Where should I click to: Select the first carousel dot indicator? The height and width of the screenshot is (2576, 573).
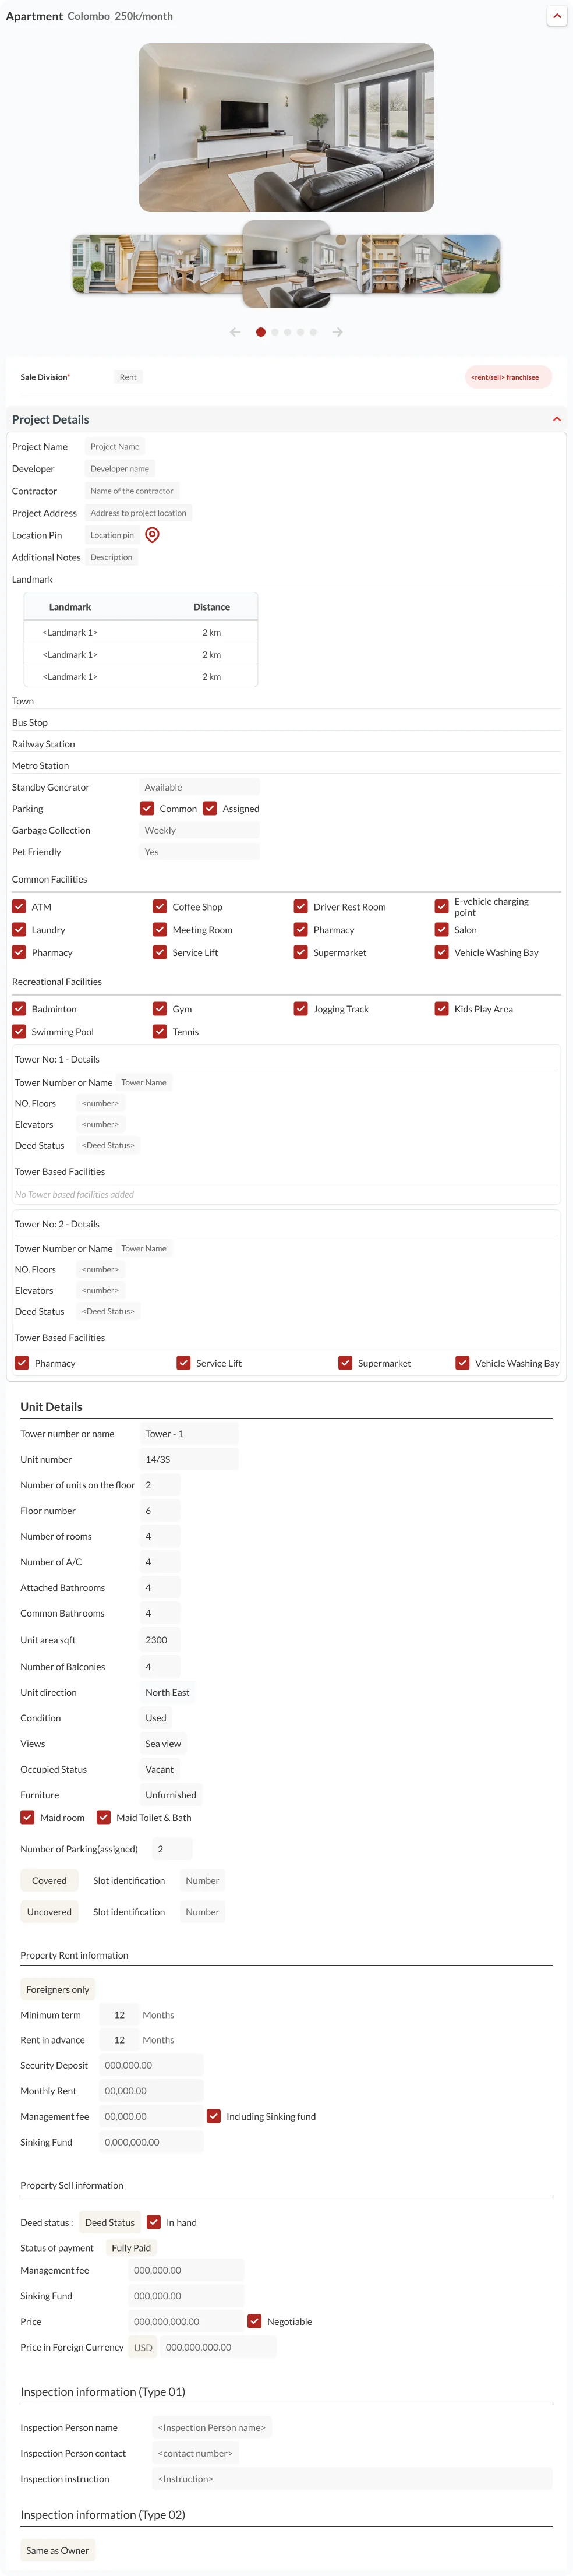pyautogui.click(x=261, y=332)
